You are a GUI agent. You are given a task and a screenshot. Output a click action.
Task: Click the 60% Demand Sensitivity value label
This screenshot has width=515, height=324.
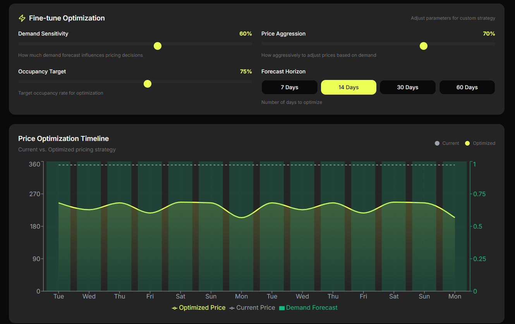[x=245, y=34]
